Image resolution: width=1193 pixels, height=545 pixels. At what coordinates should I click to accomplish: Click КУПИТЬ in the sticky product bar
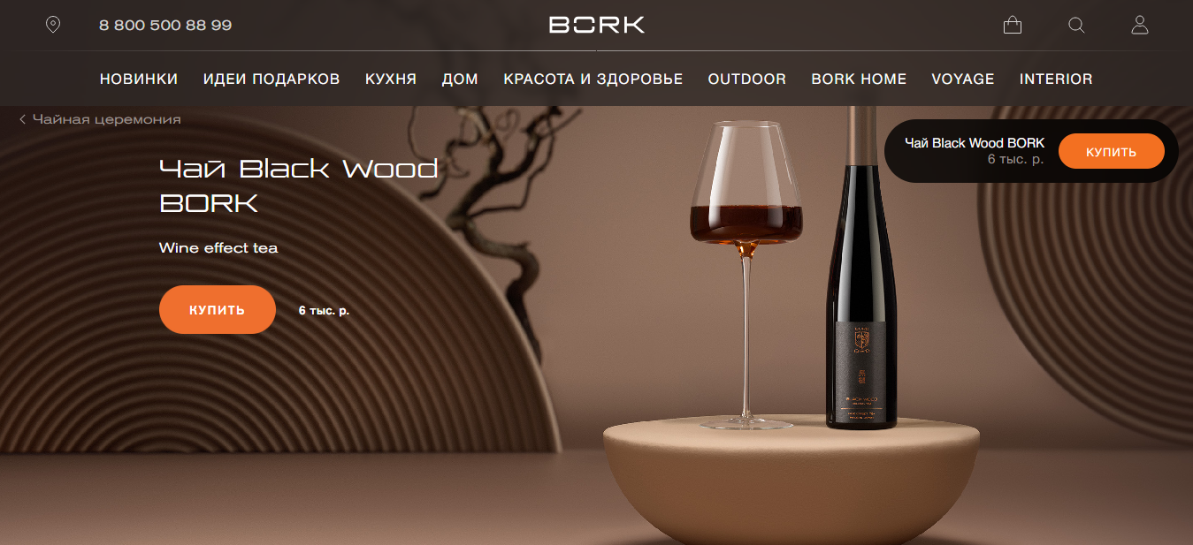[x=1112, y=151]
